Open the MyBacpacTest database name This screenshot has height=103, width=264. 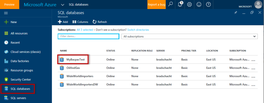76,60
